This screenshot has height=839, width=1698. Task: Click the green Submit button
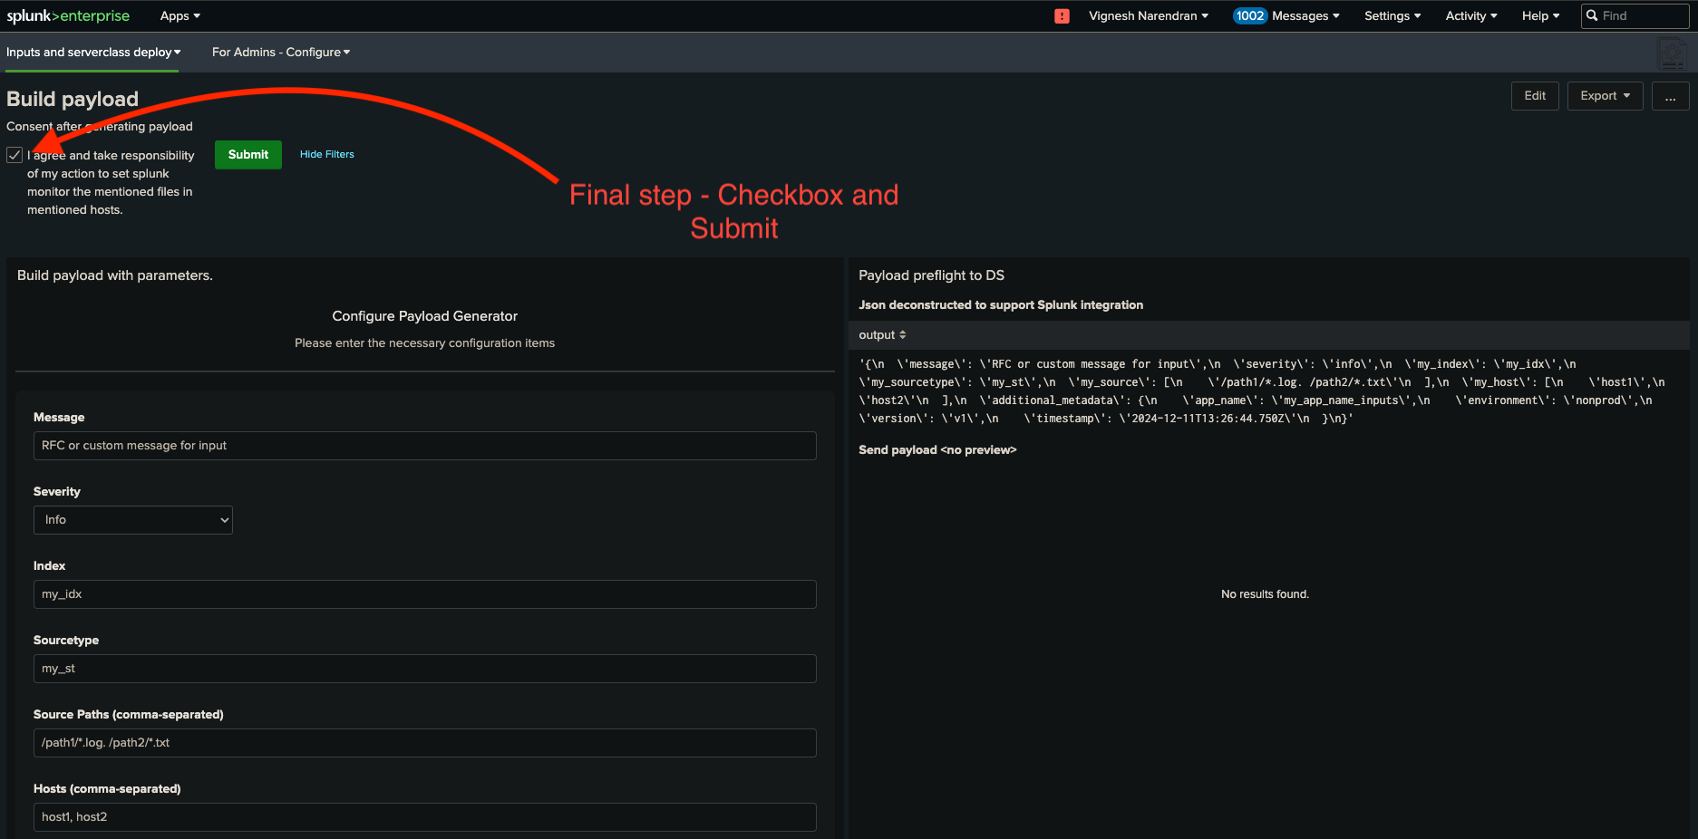[x=248, y=155]
